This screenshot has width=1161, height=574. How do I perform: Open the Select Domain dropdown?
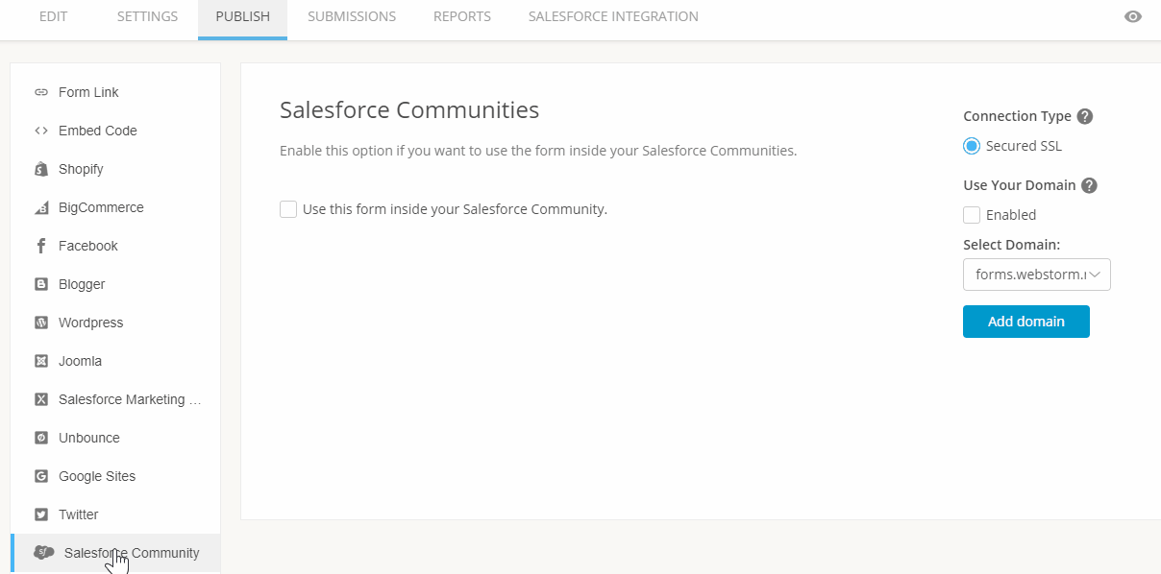[x=1037, y=275]
